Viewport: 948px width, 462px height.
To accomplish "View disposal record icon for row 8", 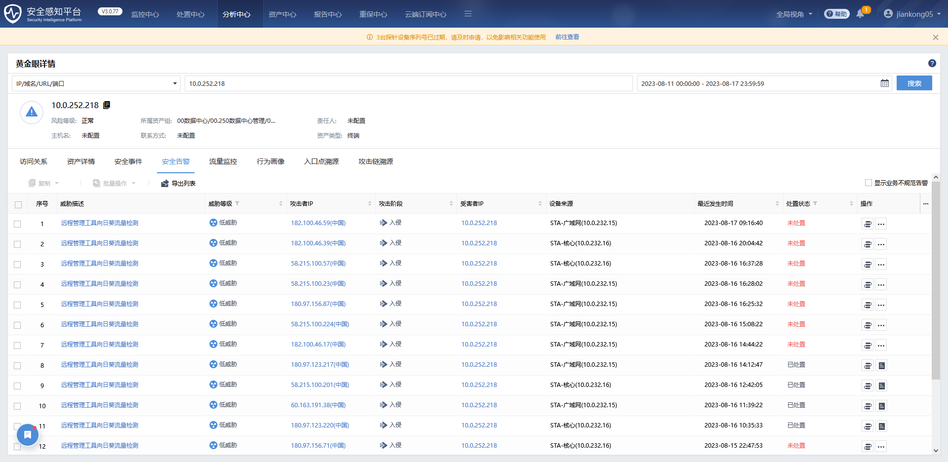I will tap(881, 365).
